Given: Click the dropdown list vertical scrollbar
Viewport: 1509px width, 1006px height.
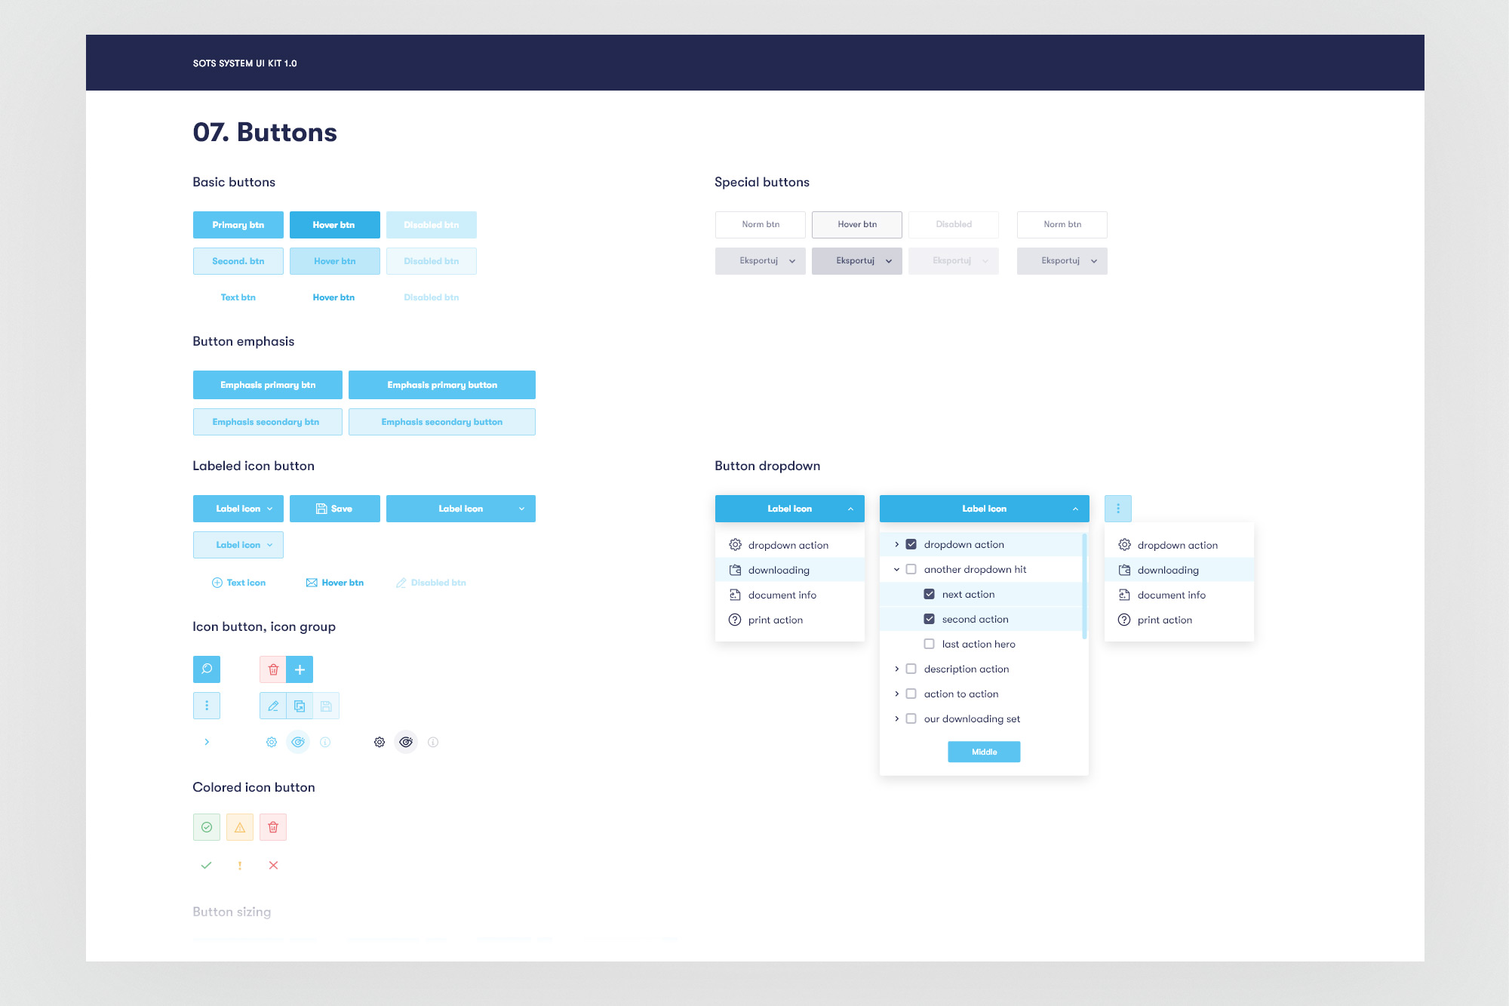Looking at the screenshot, I should point(1084,586).
